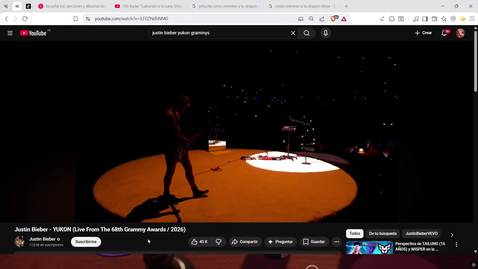Open the three-dot more actions under the video
The image size is (478, 269).
(x=336, y=242)
